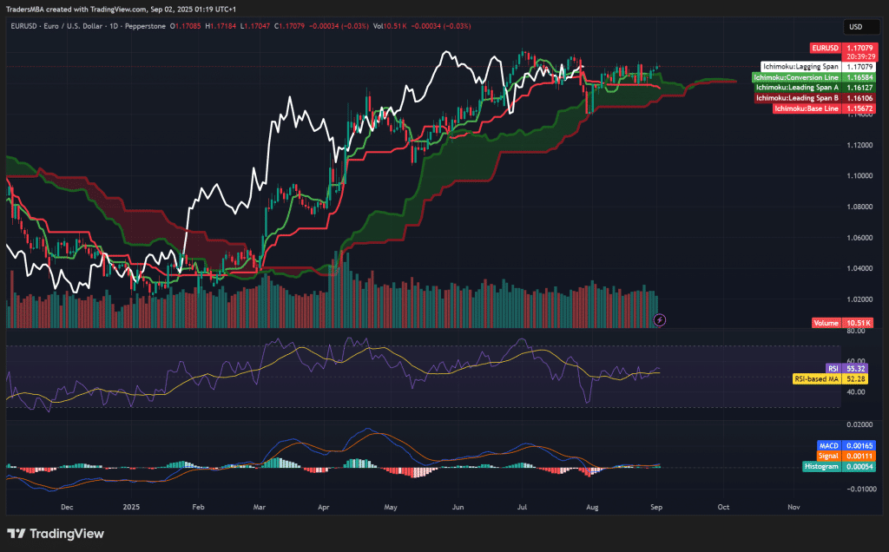Viewport: 889px width, 552px height.
Task: Click the price scale on the right edge
Action: pyautogui.click(x=862, y=217)
